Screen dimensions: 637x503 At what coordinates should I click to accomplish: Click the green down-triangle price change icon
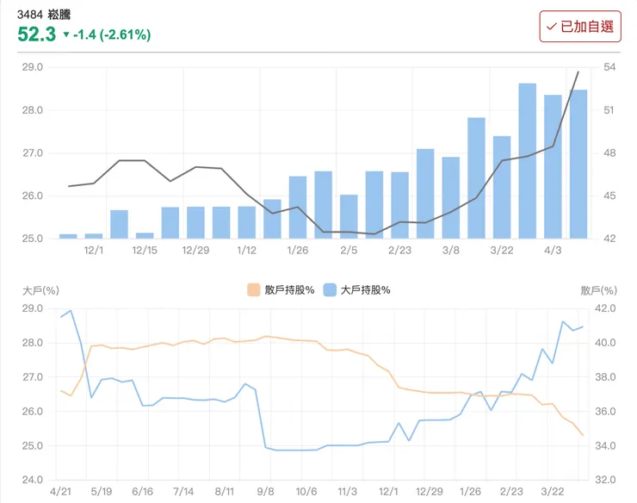pyautogui.click(x=65, y=35)
